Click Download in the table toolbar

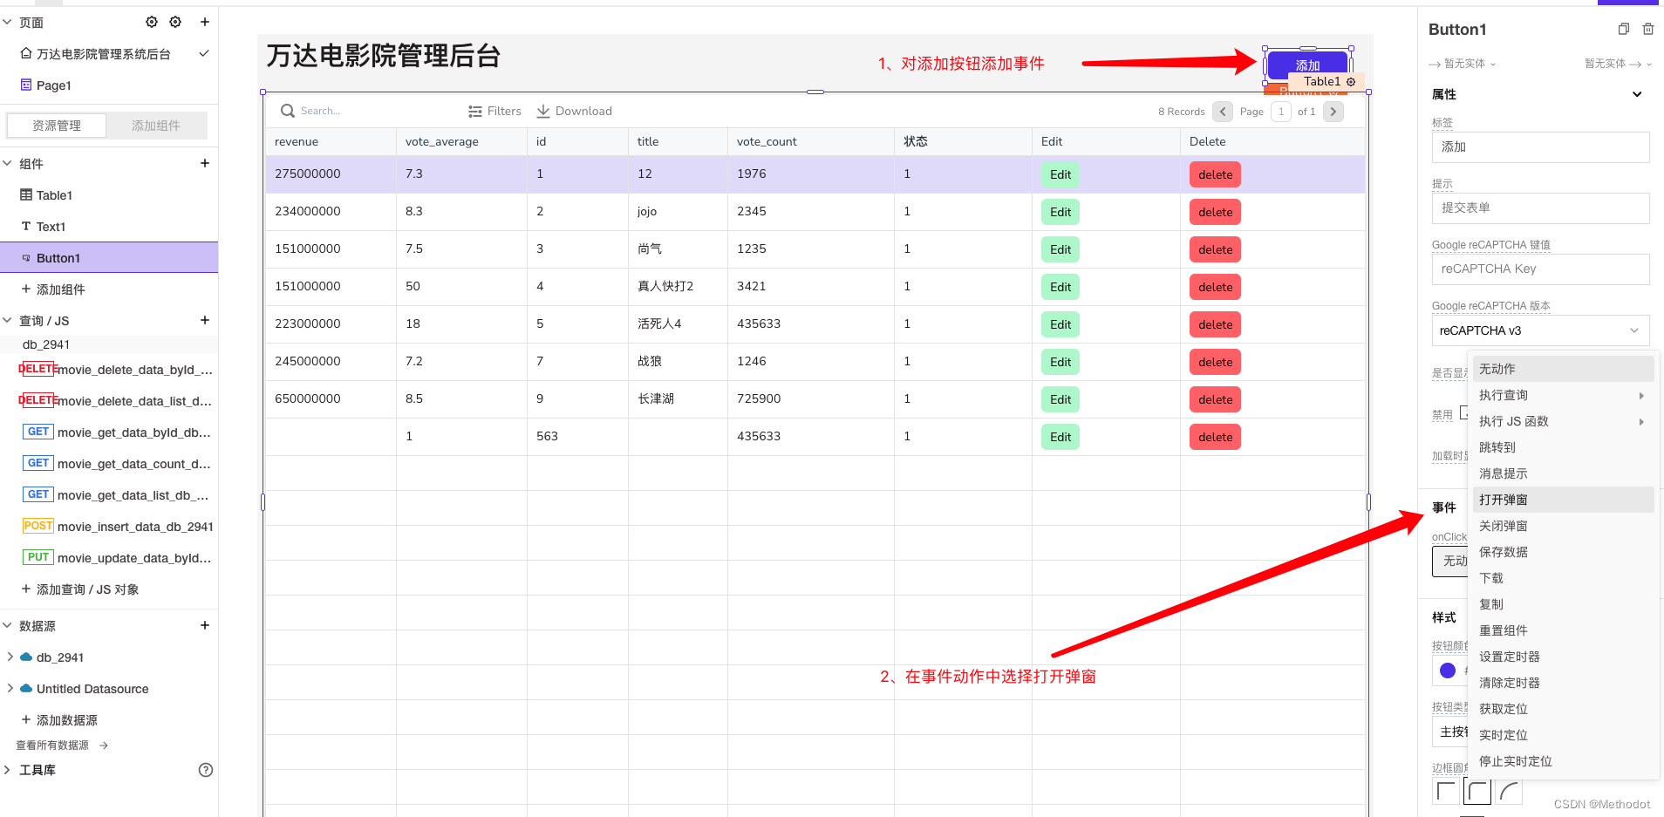click(574, 111)
